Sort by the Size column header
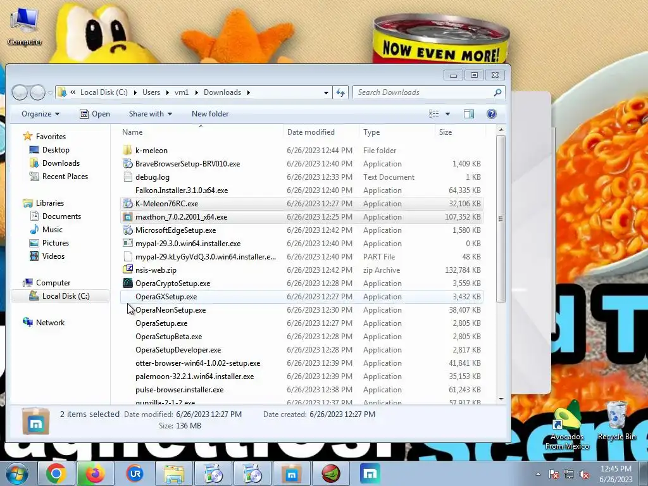 [461, 132]
